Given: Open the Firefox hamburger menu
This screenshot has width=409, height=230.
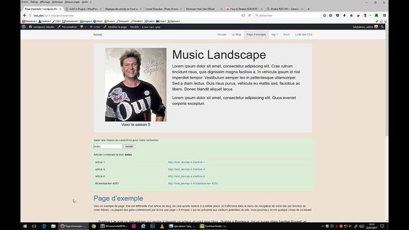Looking at the screenshot, I should pyautogui.click(x=384, y=15).
